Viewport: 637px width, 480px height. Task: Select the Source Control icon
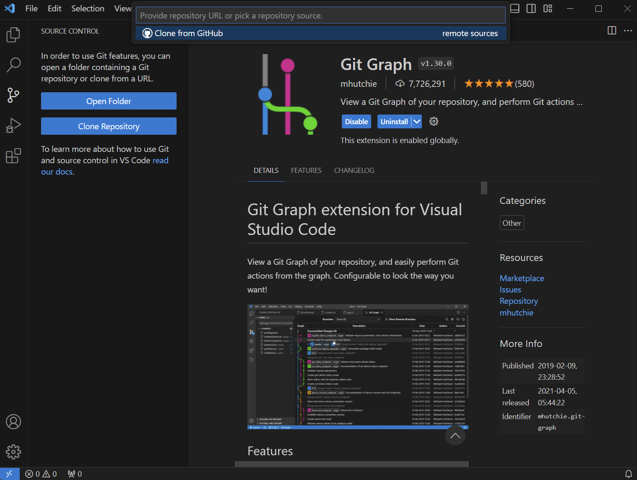point(13,95)
